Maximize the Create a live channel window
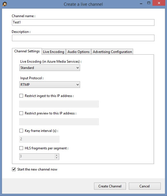The width and height of the screenshot is (167, 196). click(x=149, y=3)
